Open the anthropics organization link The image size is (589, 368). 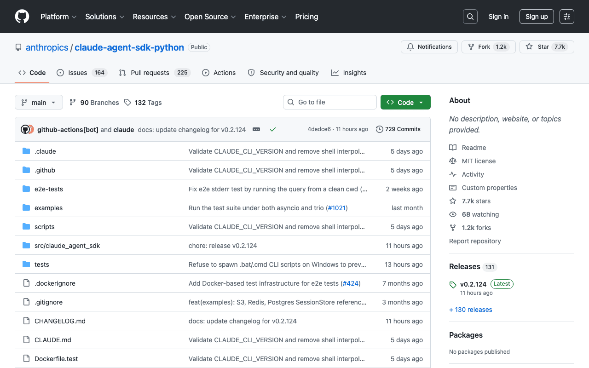[x=47, y=47]
